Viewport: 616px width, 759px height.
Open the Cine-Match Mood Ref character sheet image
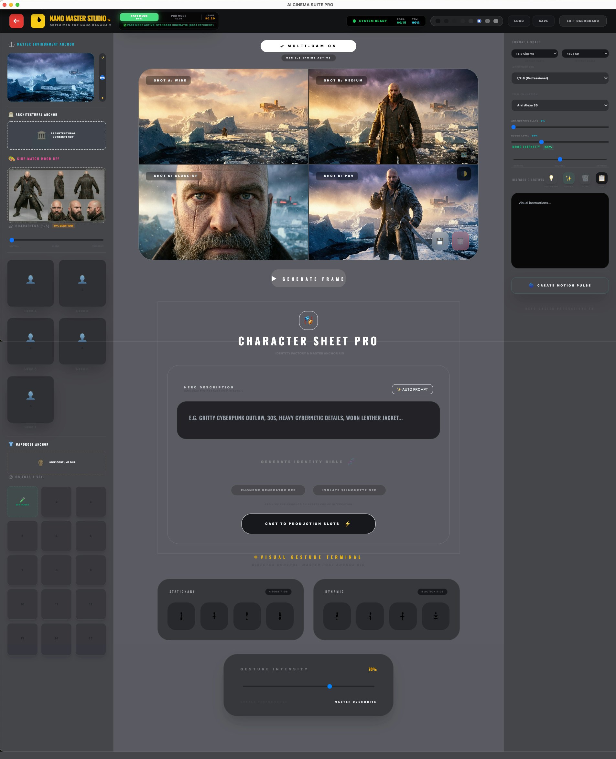pos(56,195)
